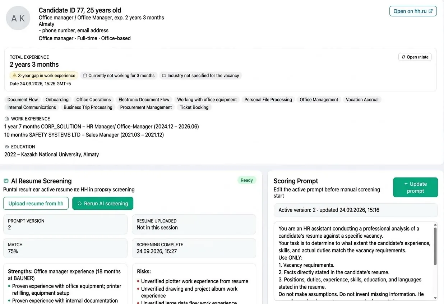This screenshot has width=444, height=304.
Task: Click the folder icon beside Industry not specified
Action: (x=164, y=76)
